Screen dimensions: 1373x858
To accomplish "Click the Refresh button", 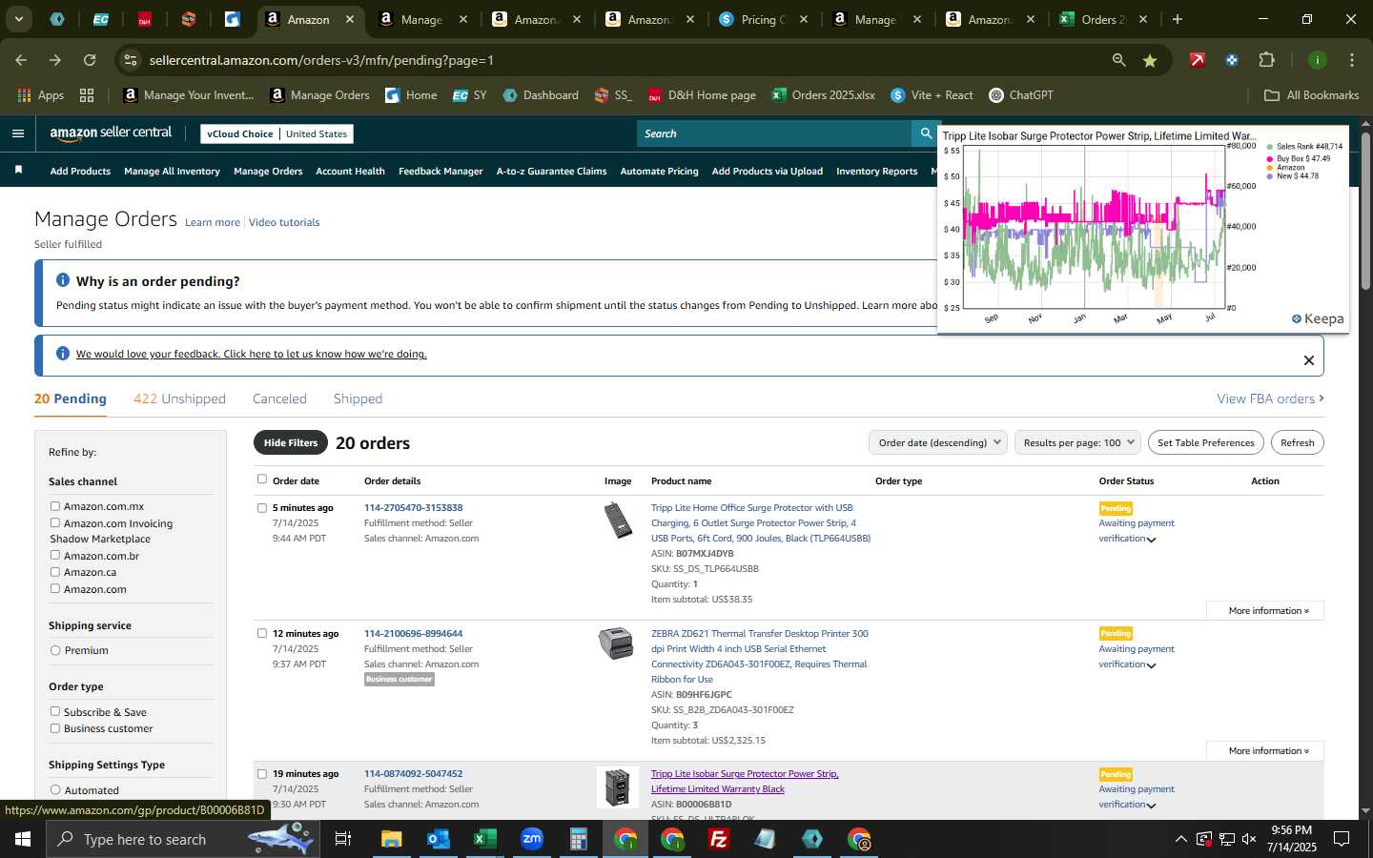I will coord(1297,442).
